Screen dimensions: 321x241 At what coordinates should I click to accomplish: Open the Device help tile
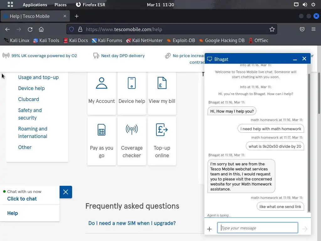pyautogui.click(x=132, y=93)
